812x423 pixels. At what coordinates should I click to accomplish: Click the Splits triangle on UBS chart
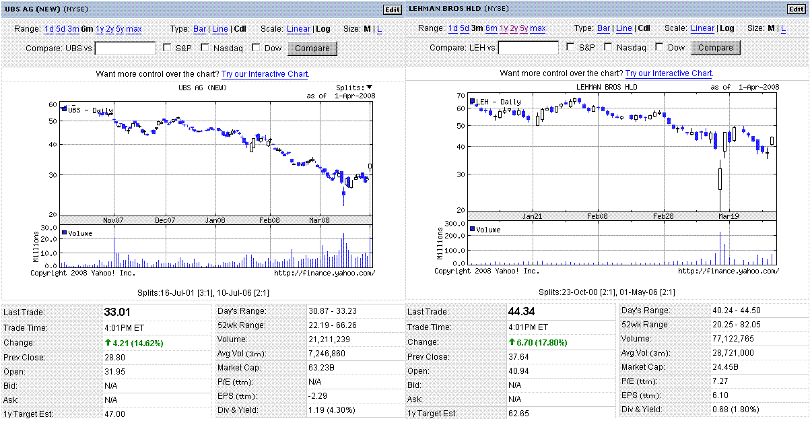click(369, 87)
